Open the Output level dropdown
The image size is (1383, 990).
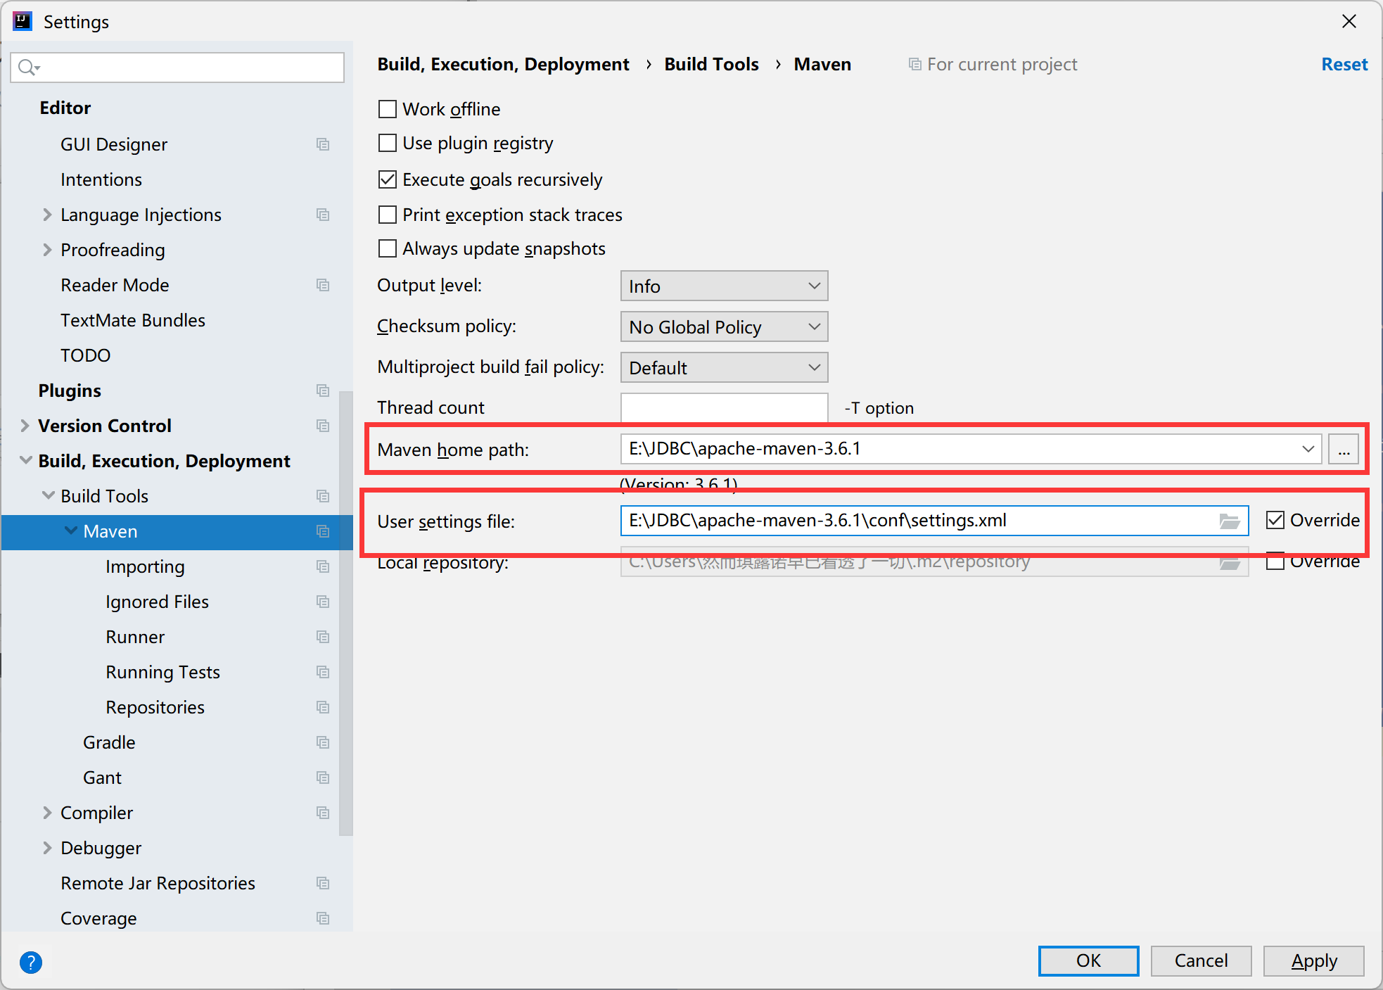point(724,286)
